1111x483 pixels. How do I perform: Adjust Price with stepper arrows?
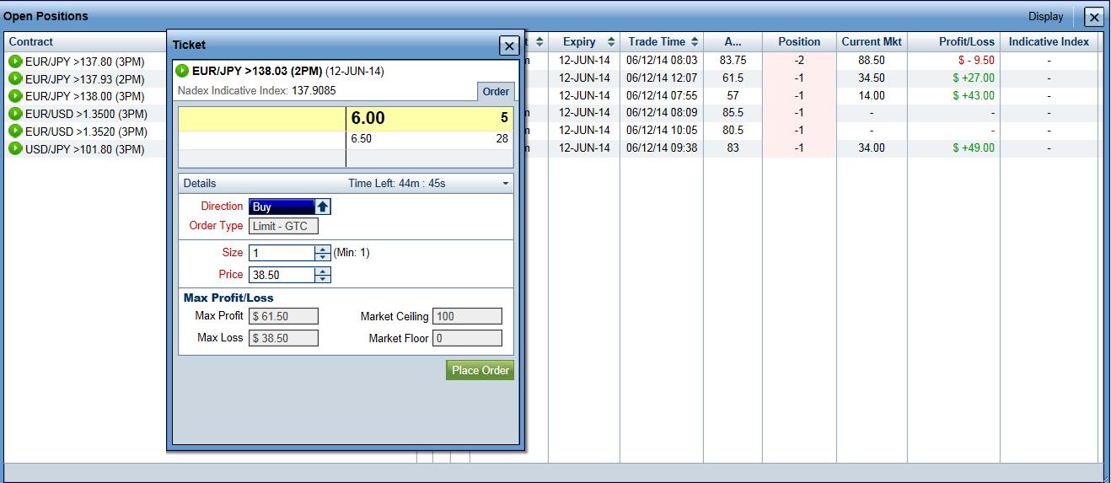click(x=323, y=275)
